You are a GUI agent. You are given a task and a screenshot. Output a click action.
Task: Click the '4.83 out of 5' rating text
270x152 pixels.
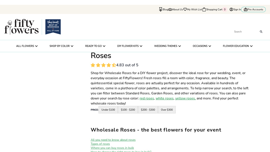click(x=127, y=65)
